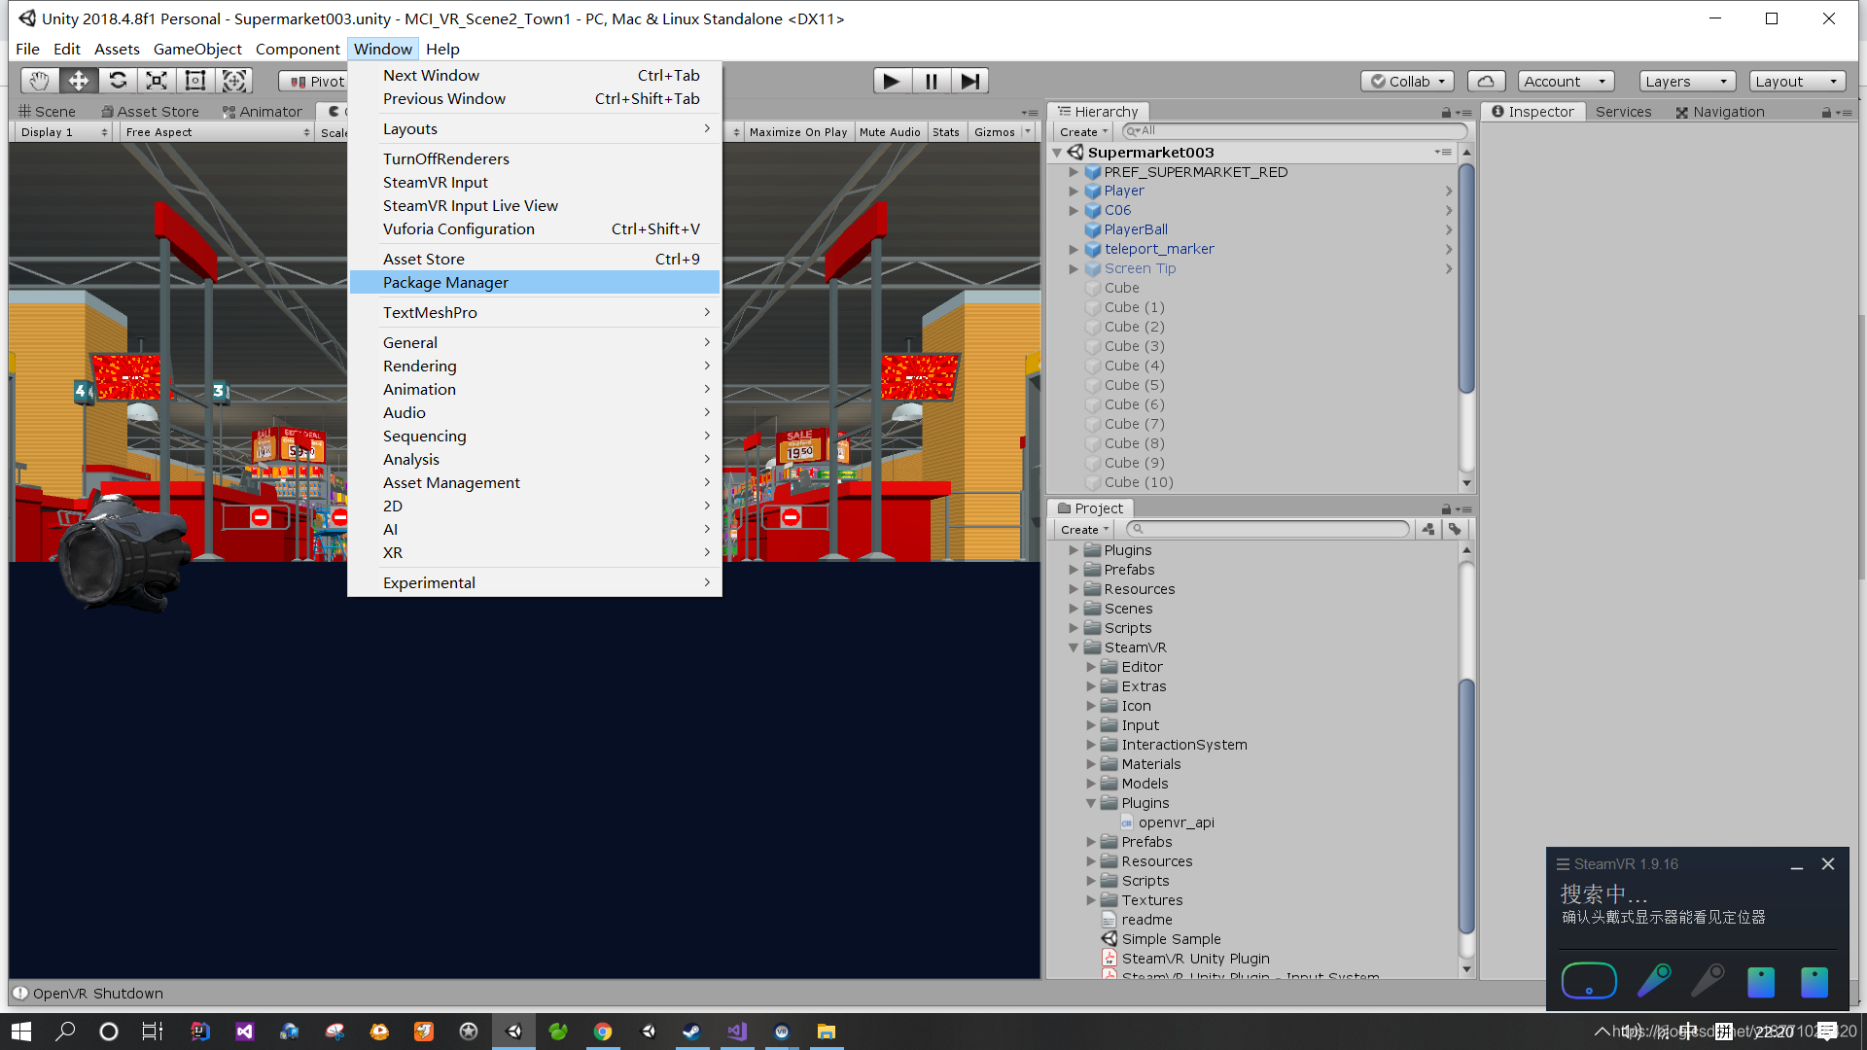This screenshot has width=1867, height=1050.
Task: Select the Rect tool
Action: [195, 81]
